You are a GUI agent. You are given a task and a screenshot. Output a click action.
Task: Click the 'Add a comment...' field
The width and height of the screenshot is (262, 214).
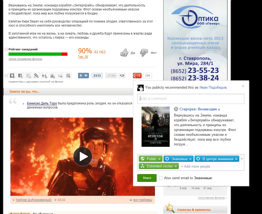(x=191, y=99)
